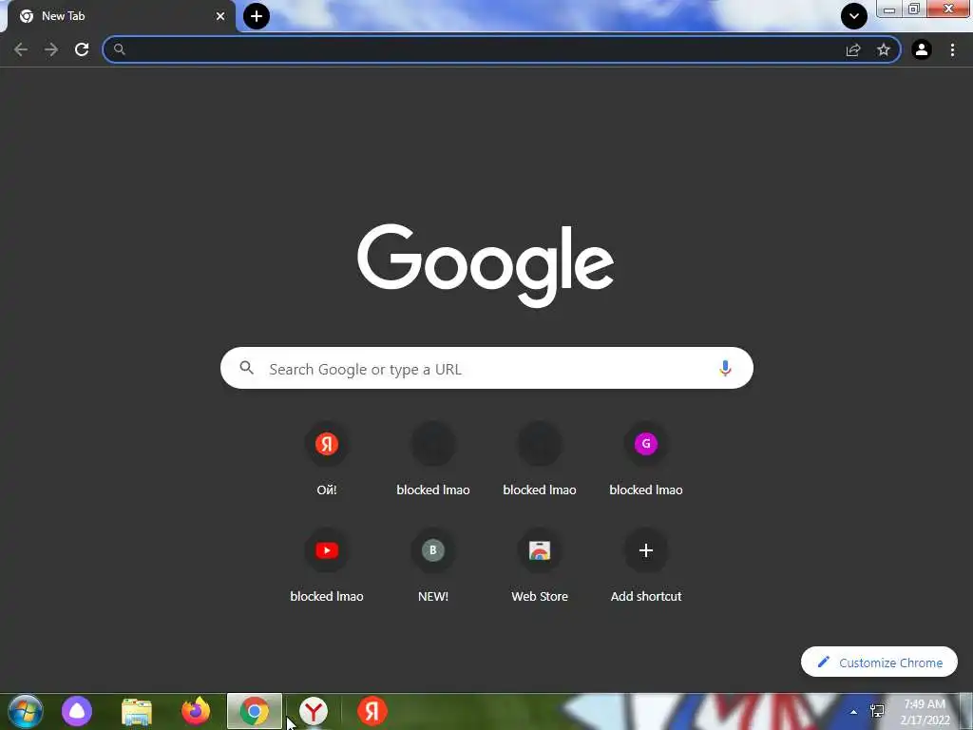Open the profile avatar menu
Viewport: 973px width, 730px height.
click(922, 49)
